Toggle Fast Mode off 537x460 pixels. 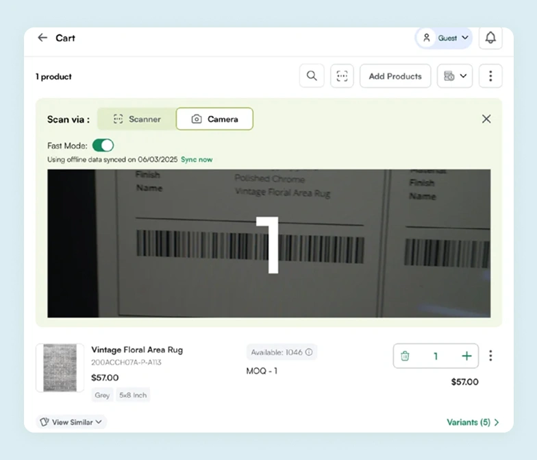click(x=103, y=145)
